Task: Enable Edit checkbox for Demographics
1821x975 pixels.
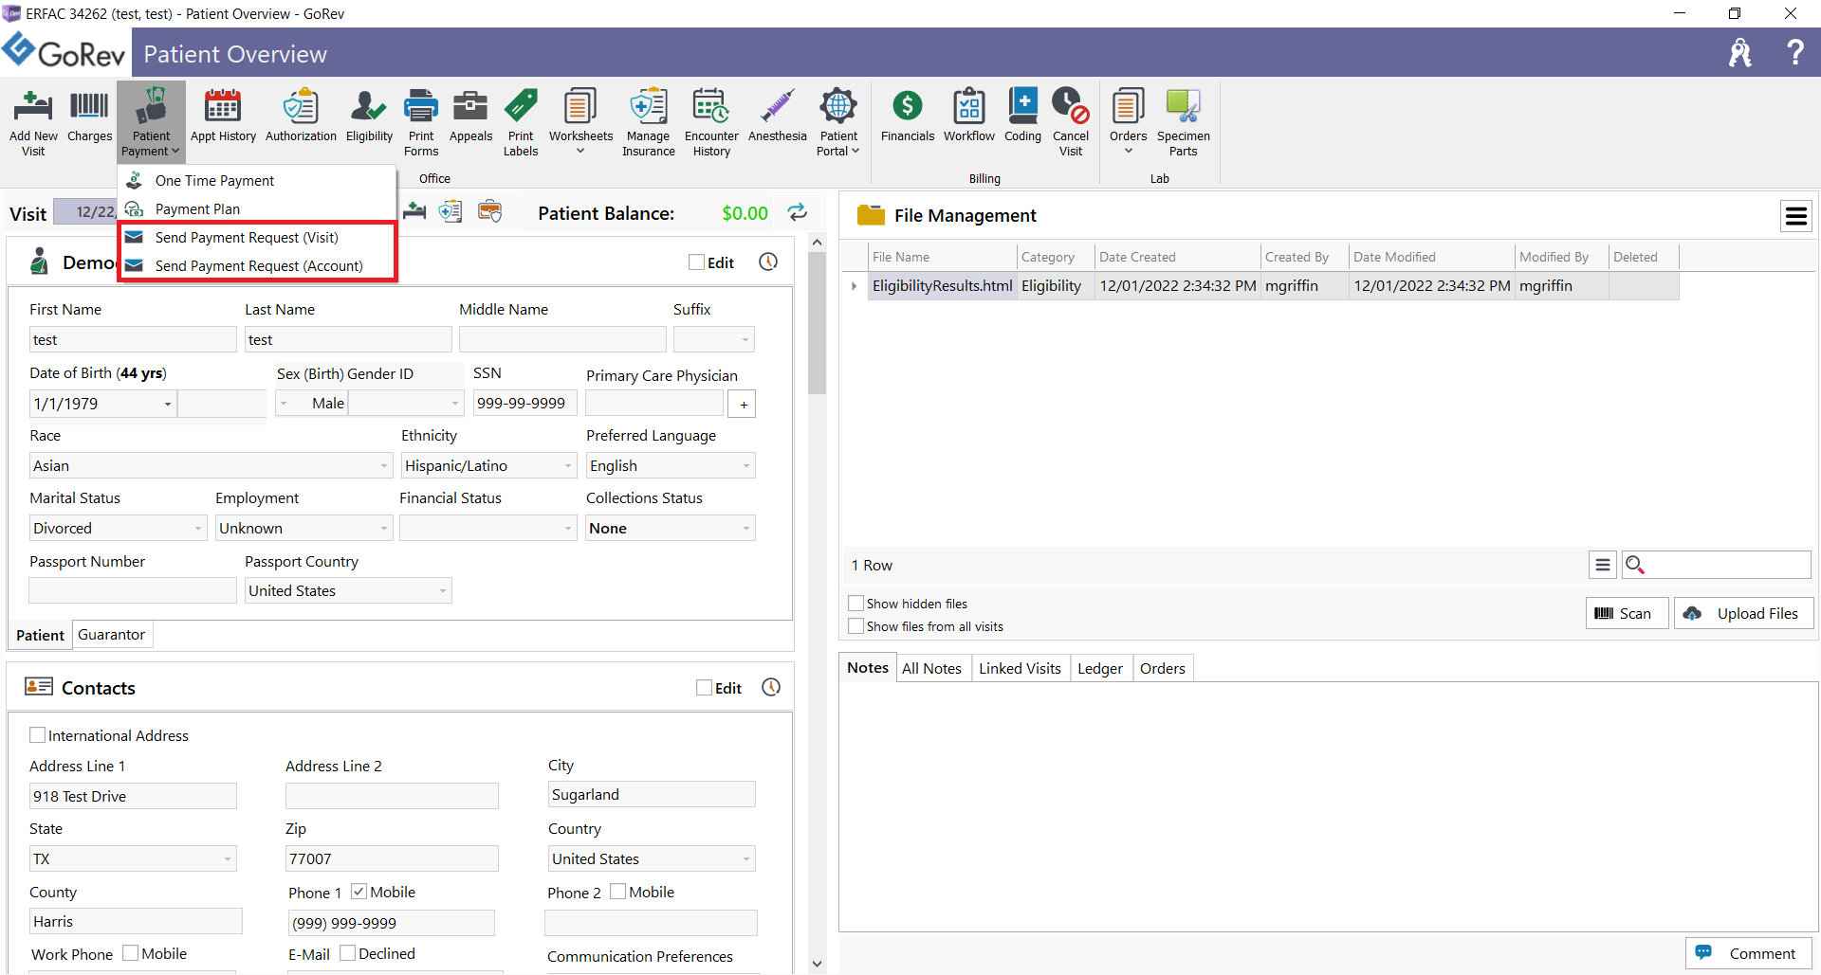Action: [697, 262]
